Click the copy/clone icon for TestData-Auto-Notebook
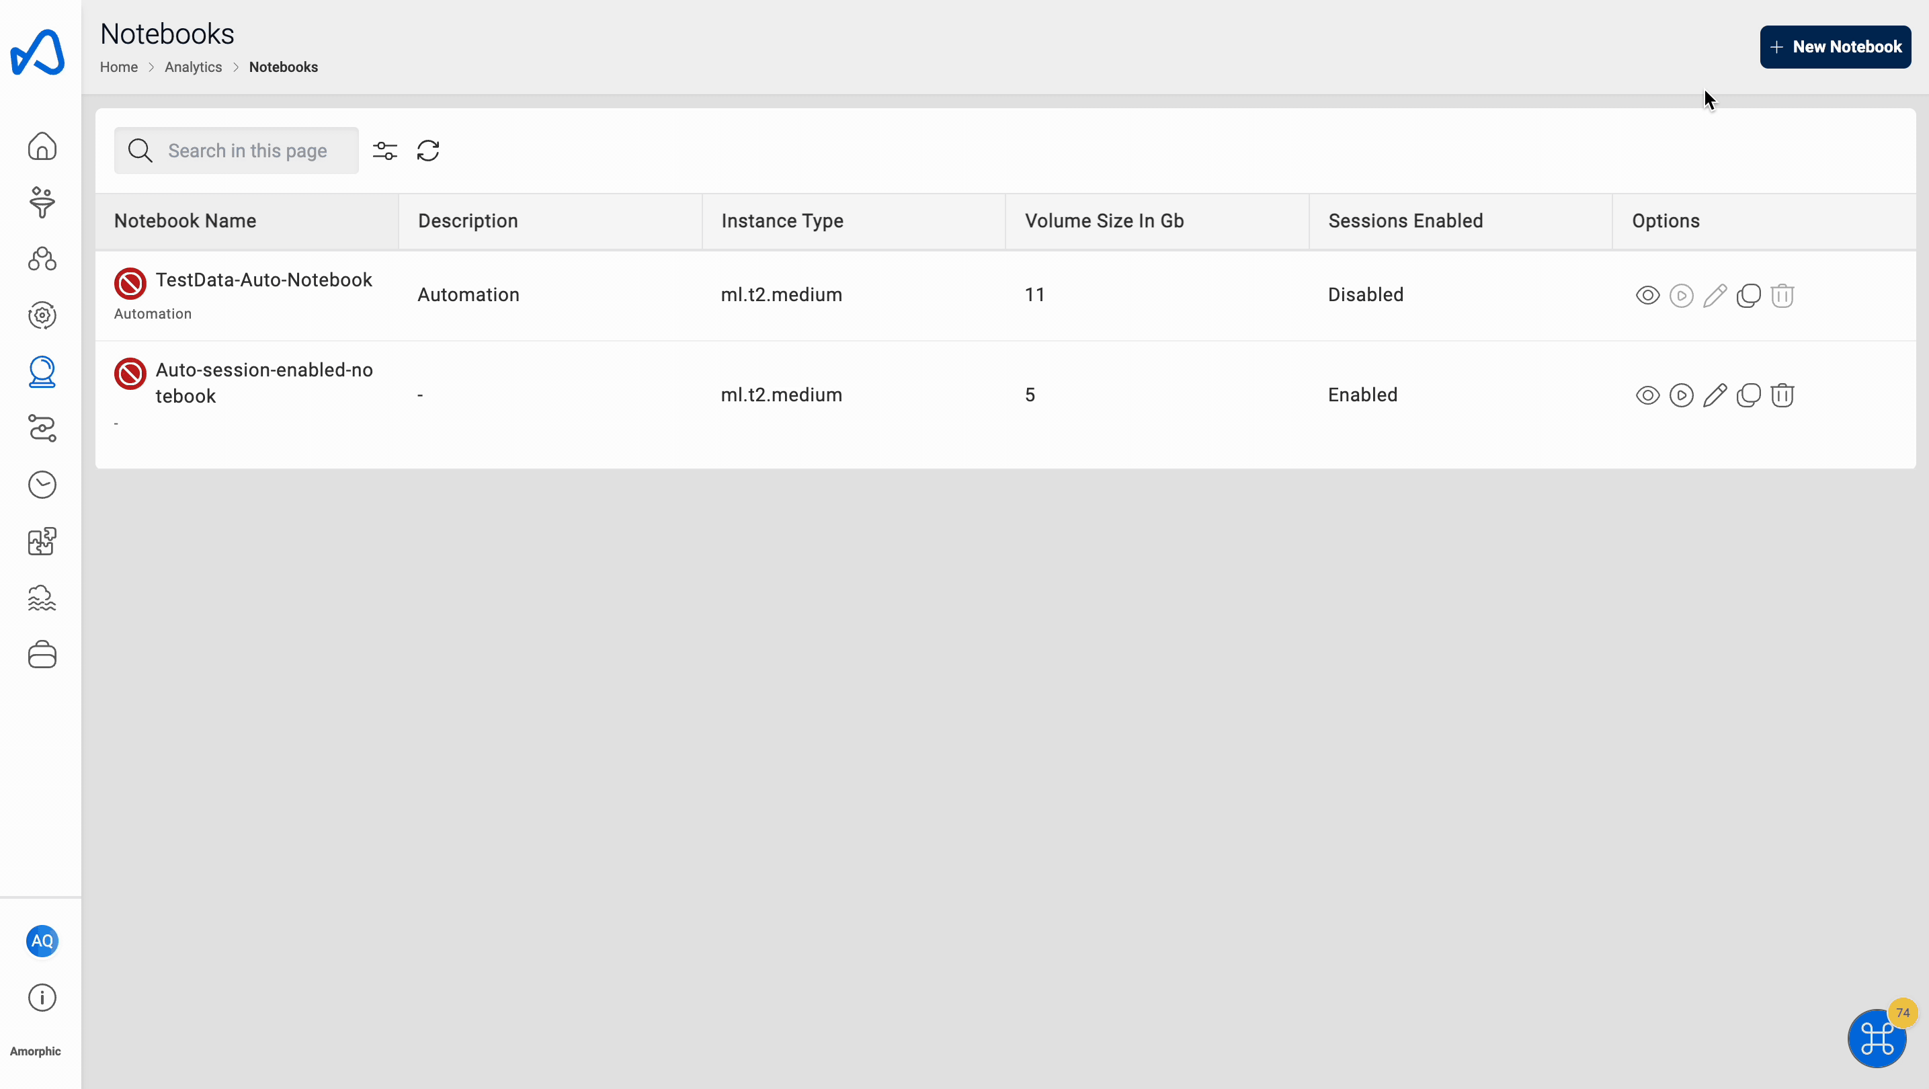Image resolution: width=1929 pixels, height=1089 pixels. (1749, 294)
